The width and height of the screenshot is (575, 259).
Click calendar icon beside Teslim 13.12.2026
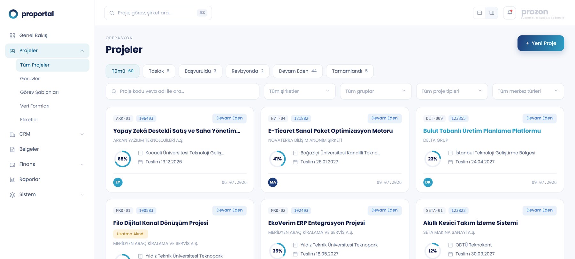click(140, 162)
